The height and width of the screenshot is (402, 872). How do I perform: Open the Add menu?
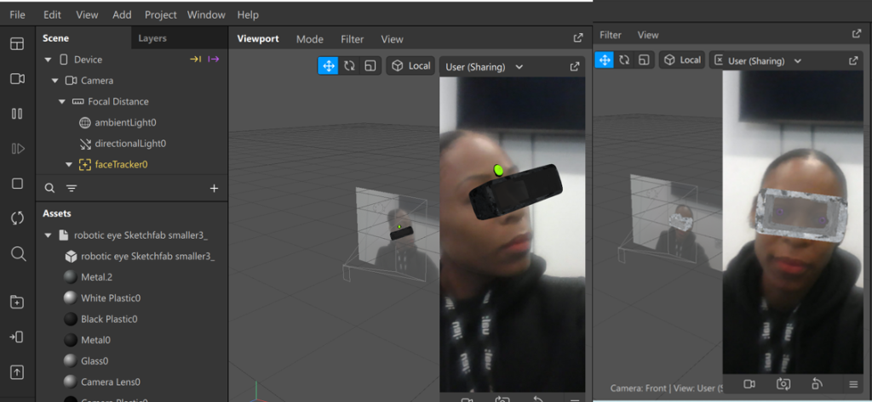[x=122, y=15]
